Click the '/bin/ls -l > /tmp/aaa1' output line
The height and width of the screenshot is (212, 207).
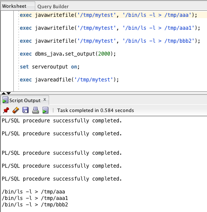tap(35, 198)
